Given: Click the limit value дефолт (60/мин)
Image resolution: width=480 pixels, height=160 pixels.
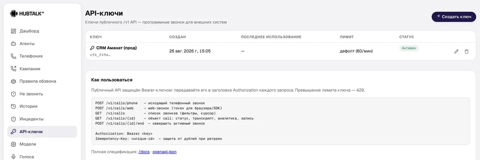Looking at the screenshot, I should 356,51.
